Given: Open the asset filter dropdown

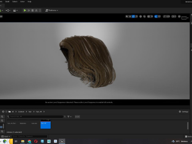Looking at the screenshot, I should coord(69,117).
